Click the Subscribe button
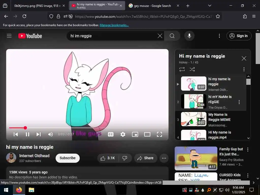 click(68, 158)
